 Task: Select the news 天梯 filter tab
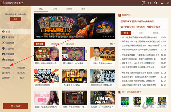point(141,33)
